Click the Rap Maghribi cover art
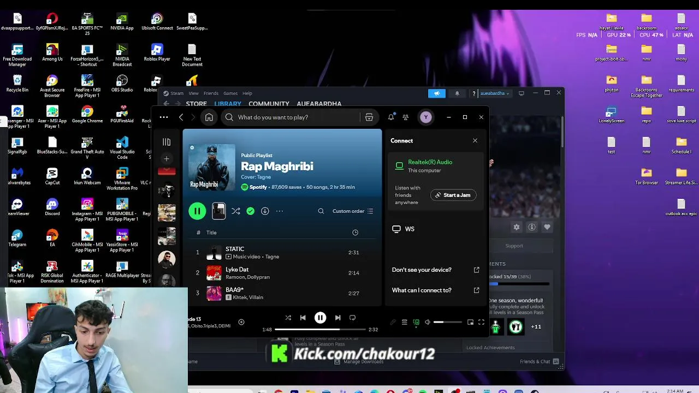699x393 pixels. [x=212, y=167]
